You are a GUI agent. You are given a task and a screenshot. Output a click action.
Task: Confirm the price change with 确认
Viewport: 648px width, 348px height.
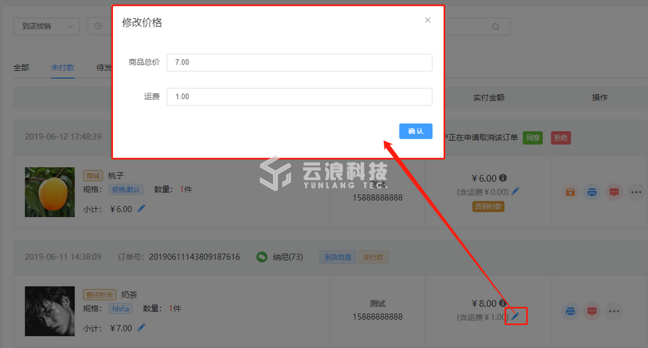coord(416,131)
